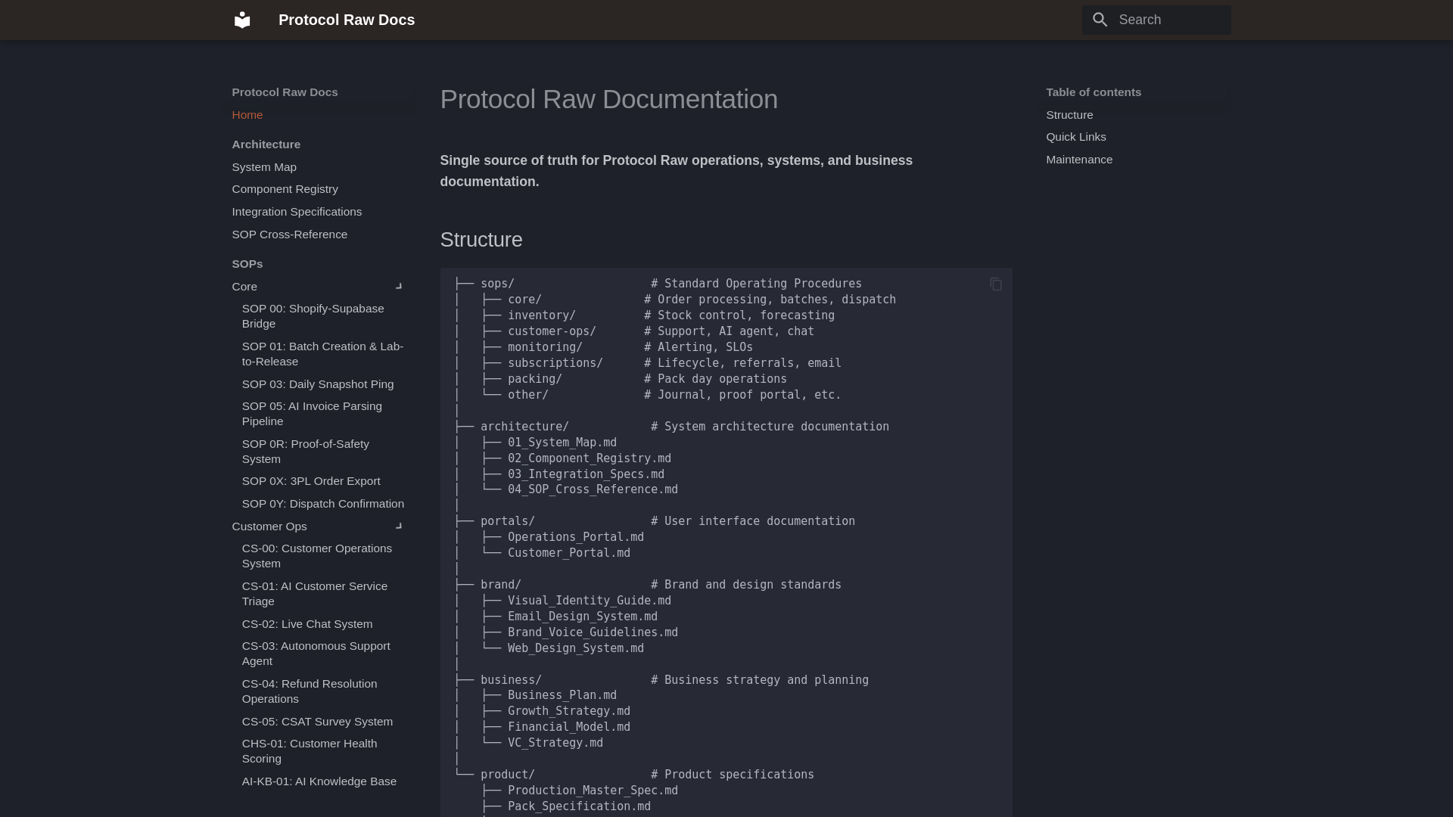Open the System Map page
Viewport: 1453px width, 817px height.
pyautogui.click(x=264, y=167)
